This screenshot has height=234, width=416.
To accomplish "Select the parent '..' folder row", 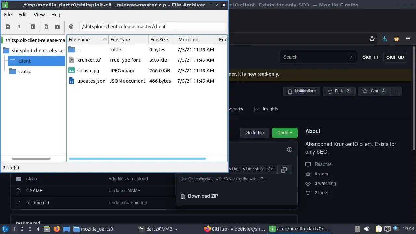I will tap(147, 50).
